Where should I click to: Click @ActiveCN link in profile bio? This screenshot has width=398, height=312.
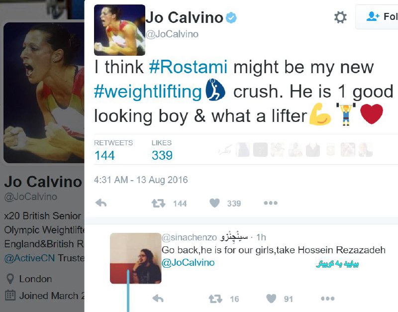(29, 258)
